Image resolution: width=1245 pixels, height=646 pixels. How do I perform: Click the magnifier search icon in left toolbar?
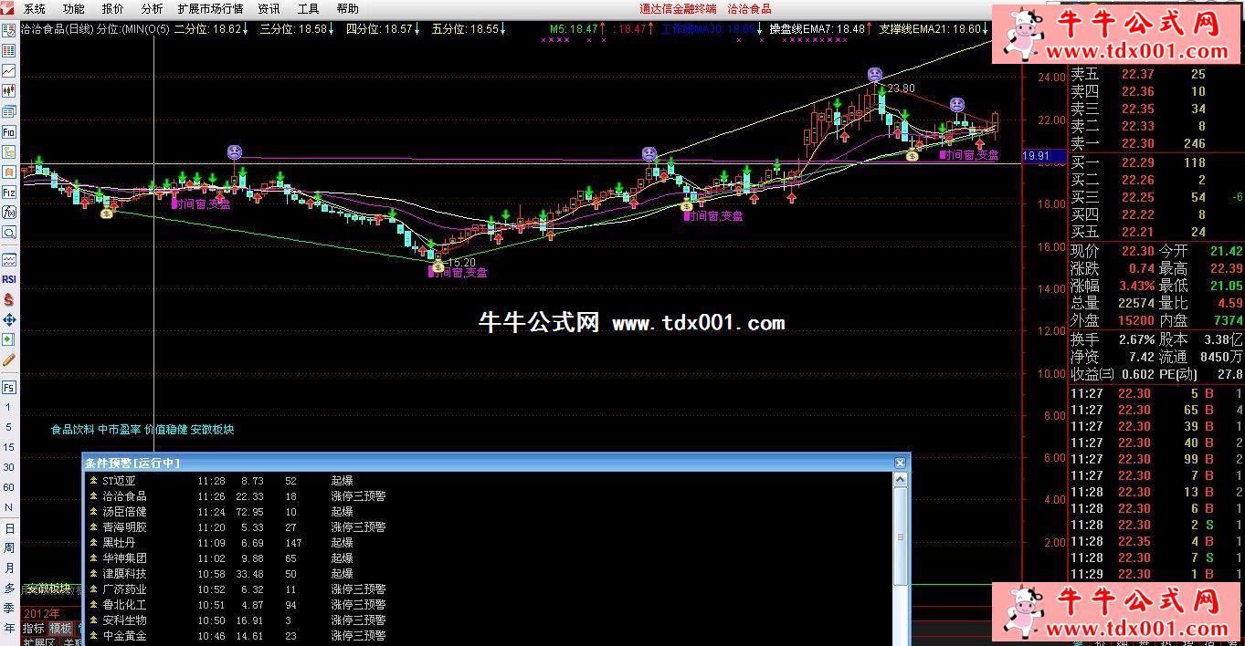pos(9,233)
